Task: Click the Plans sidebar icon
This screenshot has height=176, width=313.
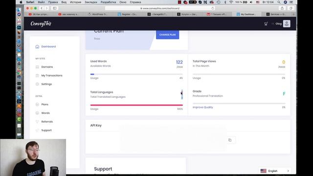Action: pyautogui.click(x=37, y=104)
